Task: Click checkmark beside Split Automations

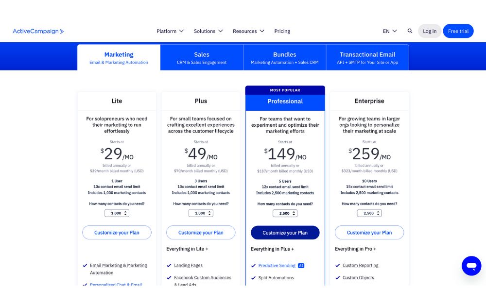Action: 253,278
